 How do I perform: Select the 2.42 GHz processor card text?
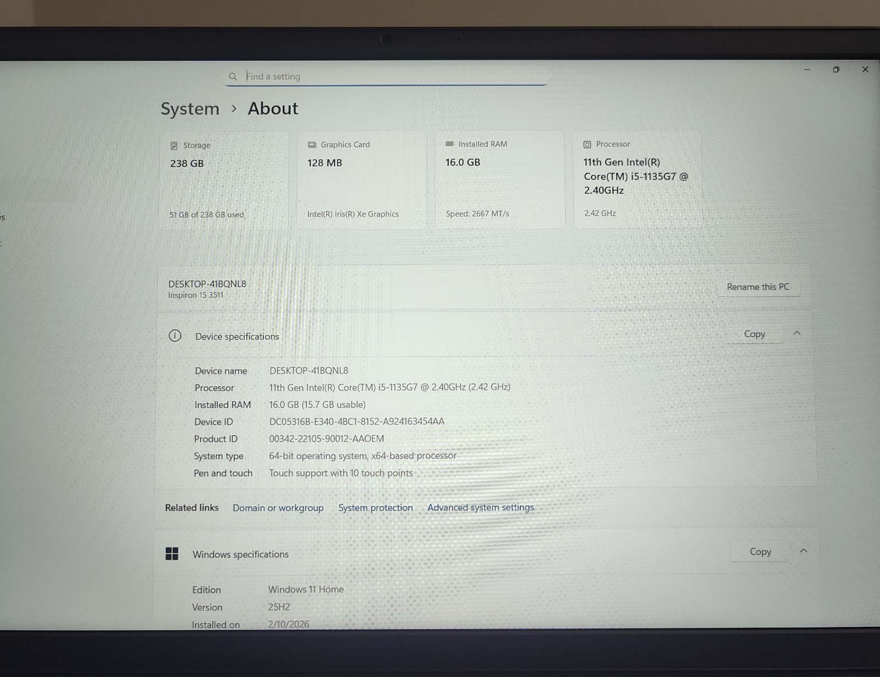click(x=600, y=213)
